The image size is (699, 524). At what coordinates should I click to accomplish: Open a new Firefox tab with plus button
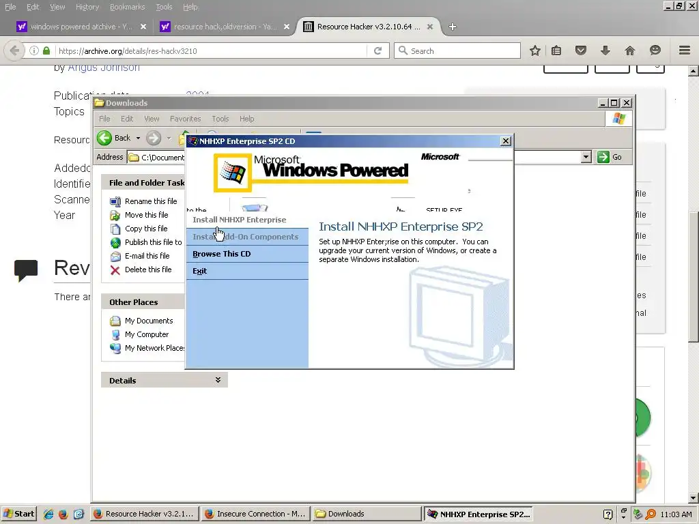[453, 27]
